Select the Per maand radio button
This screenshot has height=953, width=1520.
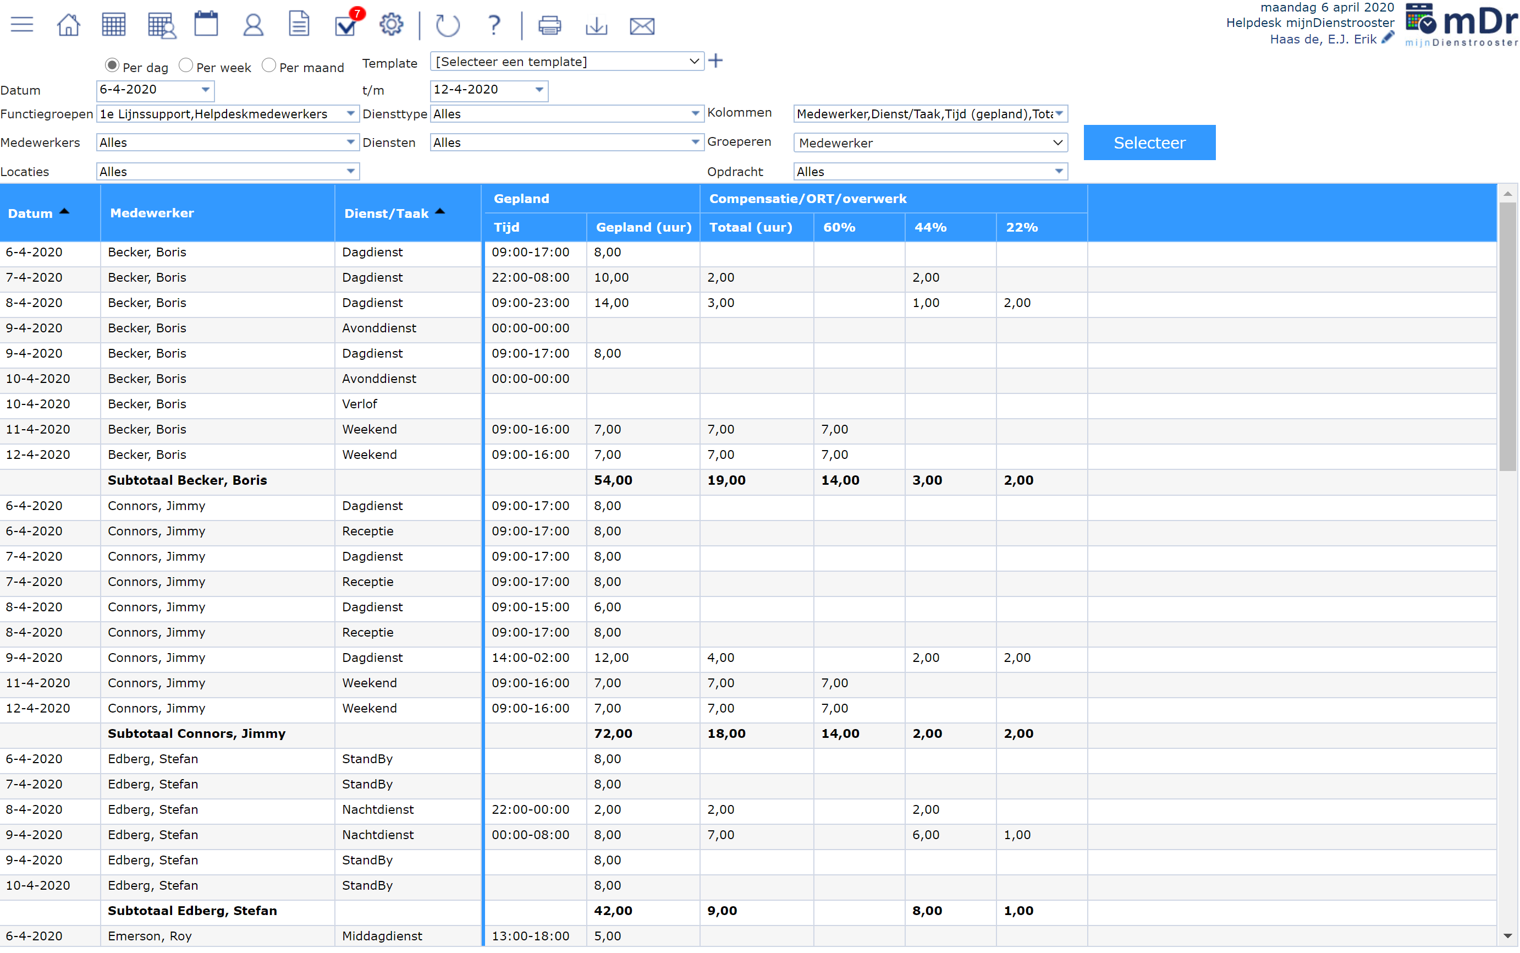[269, 65]
